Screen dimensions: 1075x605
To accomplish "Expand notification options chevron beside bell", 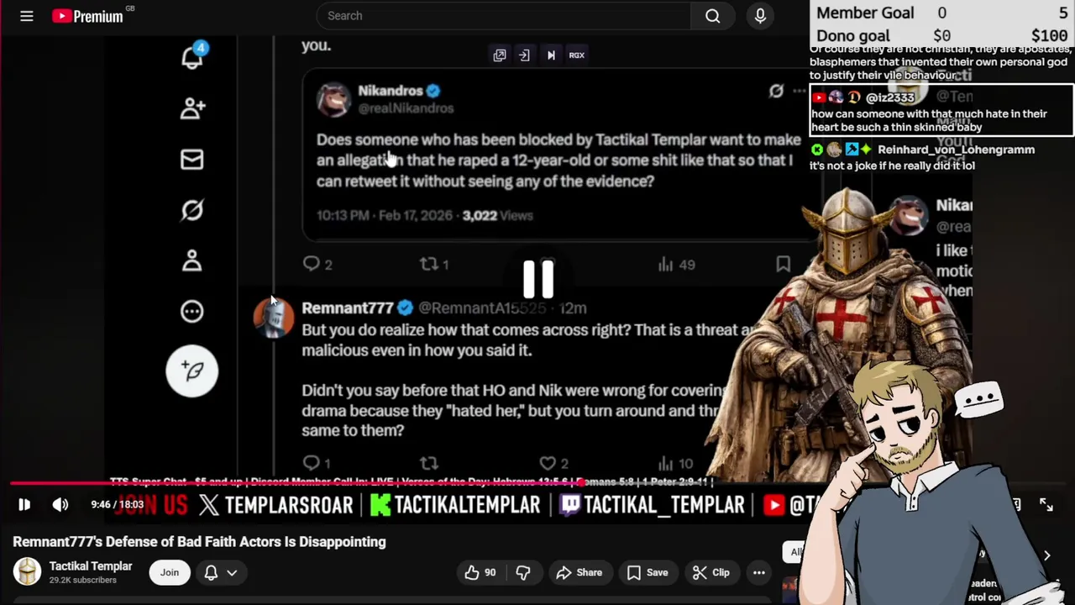I will pos(232,572).
